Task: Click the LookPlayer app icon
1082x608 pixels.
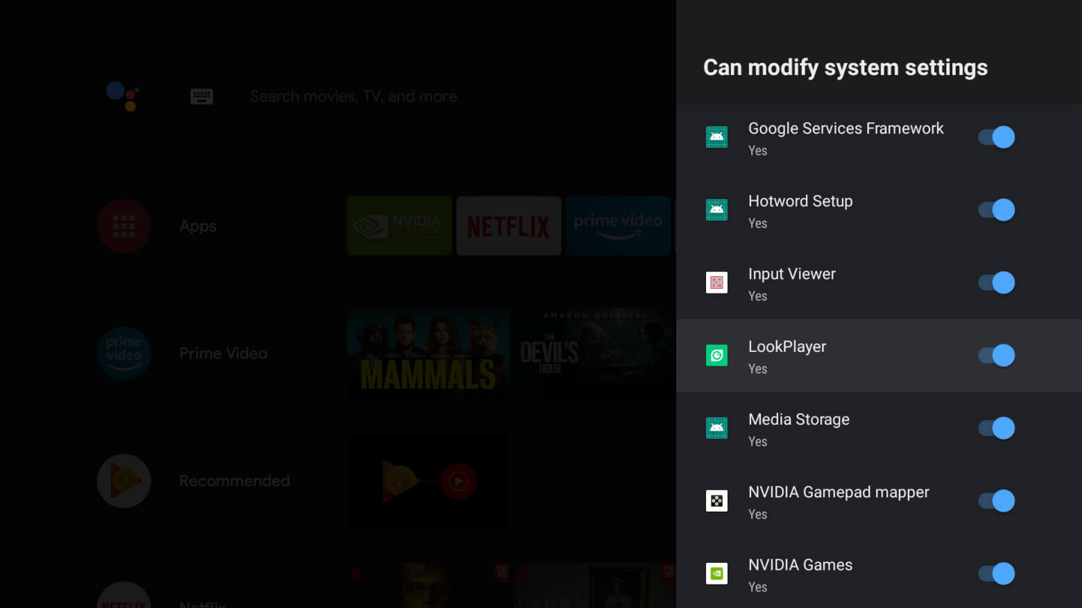Action: [716, 355]
